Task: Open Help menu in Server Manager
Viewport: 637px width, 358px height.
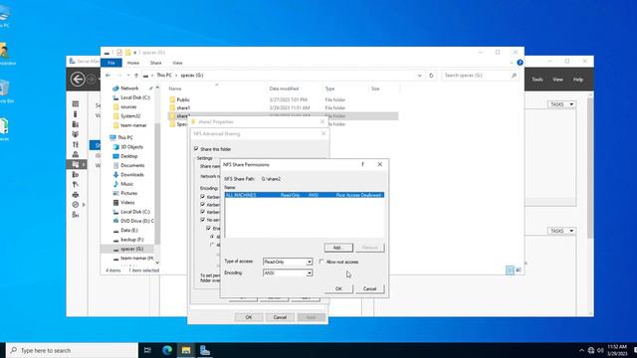Action: pyautogui.click(x=578, y=80)
